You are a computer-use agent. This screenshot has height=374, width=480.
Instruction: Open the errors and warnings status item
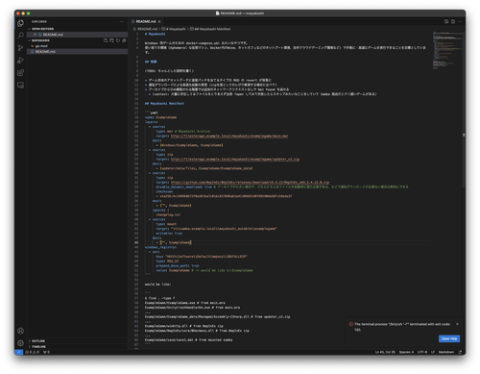click(x=32, y=352)
